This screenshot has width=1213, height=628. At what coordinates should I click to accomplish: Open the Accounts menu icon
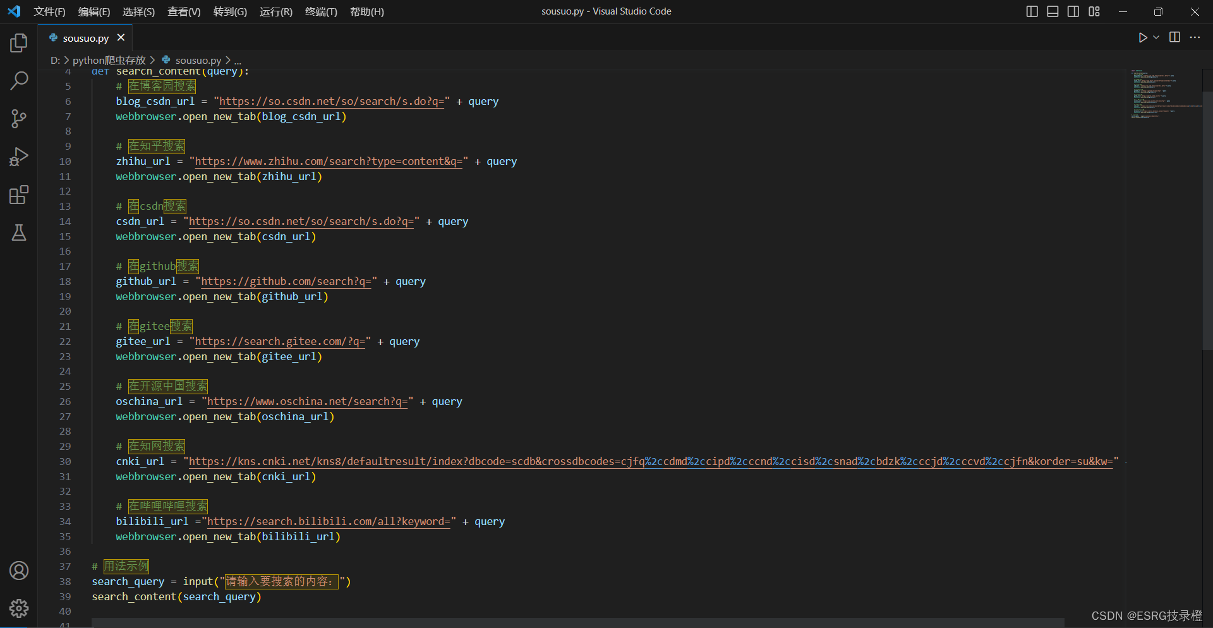(19, 571)
